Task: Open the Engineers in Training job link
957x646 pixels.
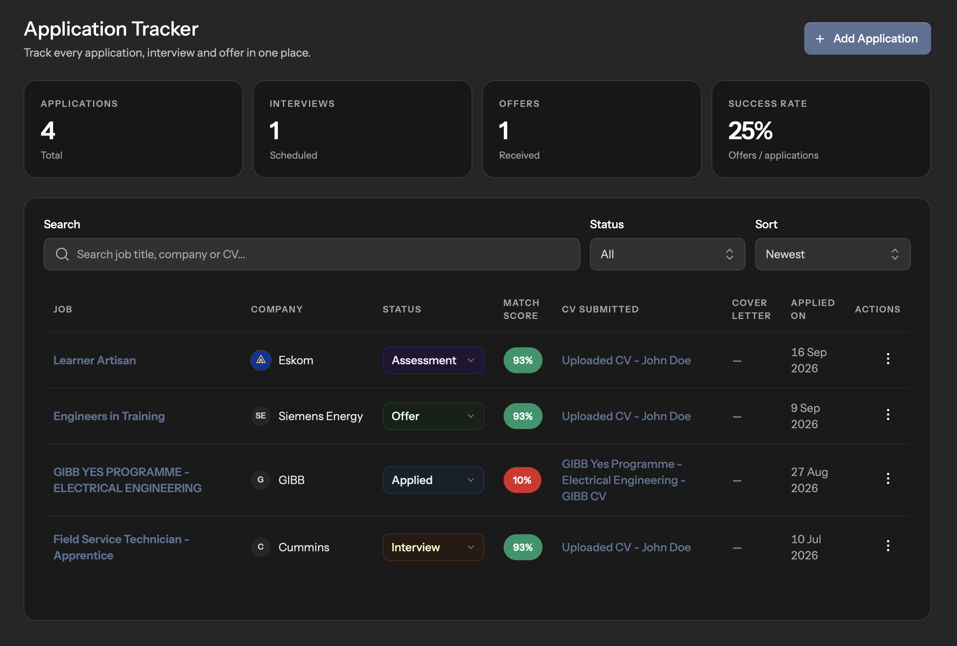Action: coord(109,416)
